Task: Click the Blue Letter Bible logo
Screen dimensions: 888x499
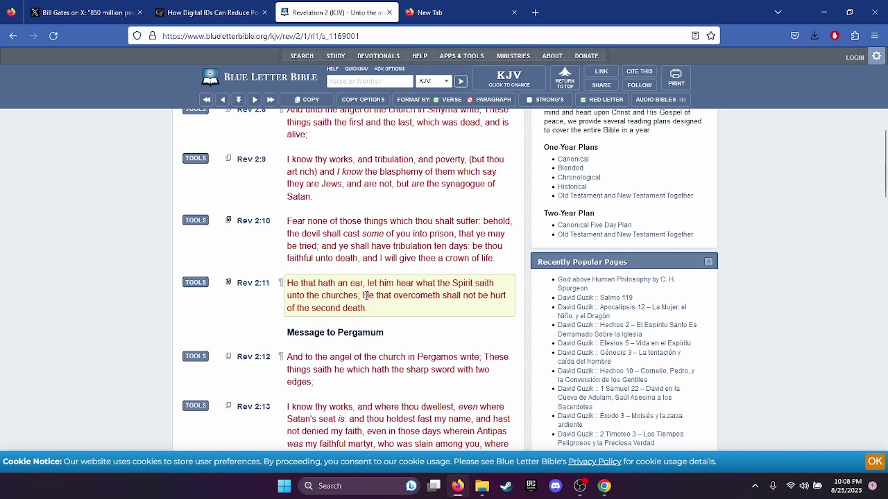Action: 259,77
